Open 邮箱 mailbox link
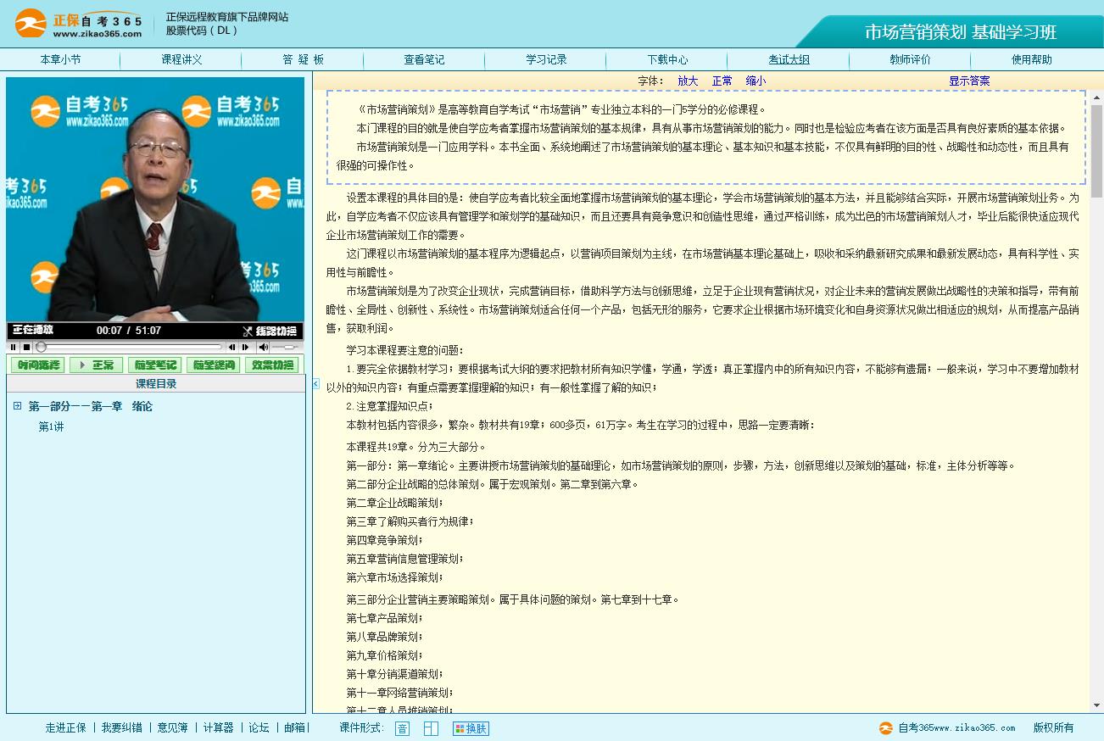Image resolution: width=1104 pixels, height=741 pixels. (x=294, y=727)
